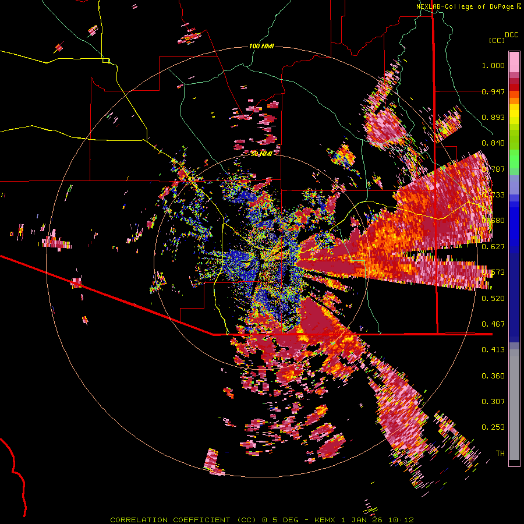Click the DCC product label above color bar
Screen dimensions: 524x524
[x=511, y=35]
